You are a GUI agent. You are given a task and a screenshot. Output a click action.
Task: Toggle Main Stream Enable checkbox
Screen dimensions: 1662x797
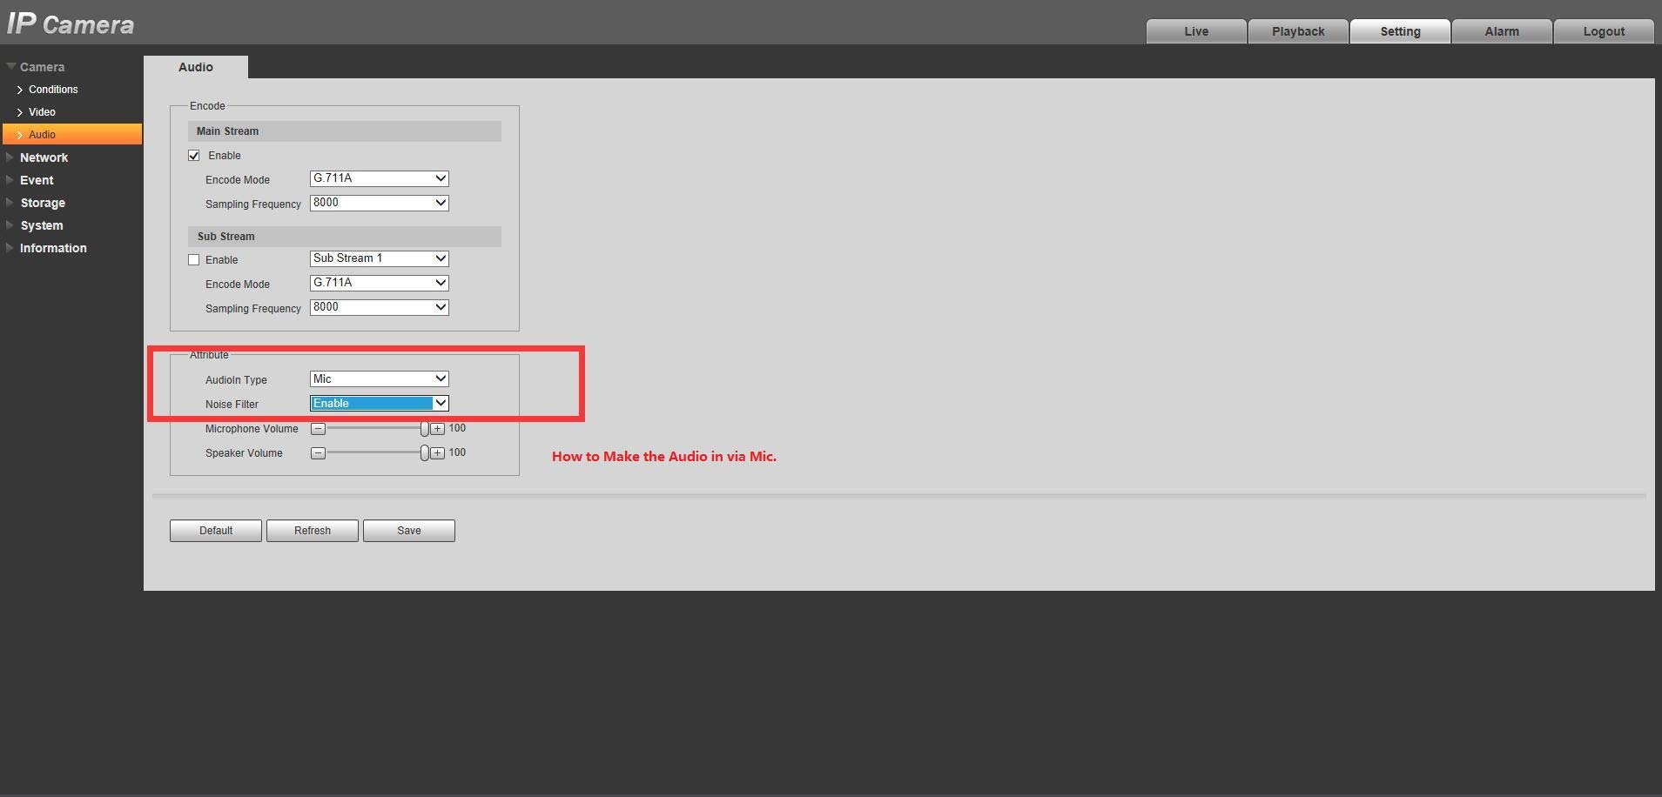coord(194,156)
